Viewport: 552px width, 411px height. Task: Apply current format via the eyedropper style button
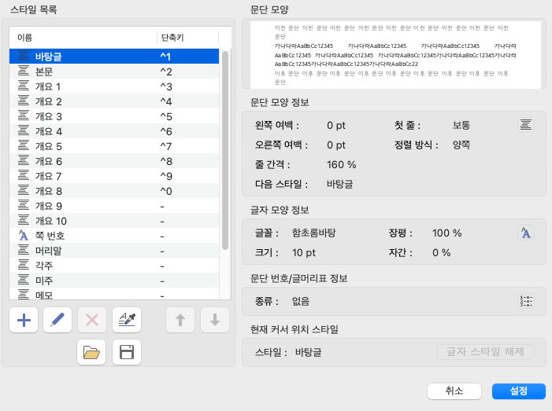[x=127, y=320]
